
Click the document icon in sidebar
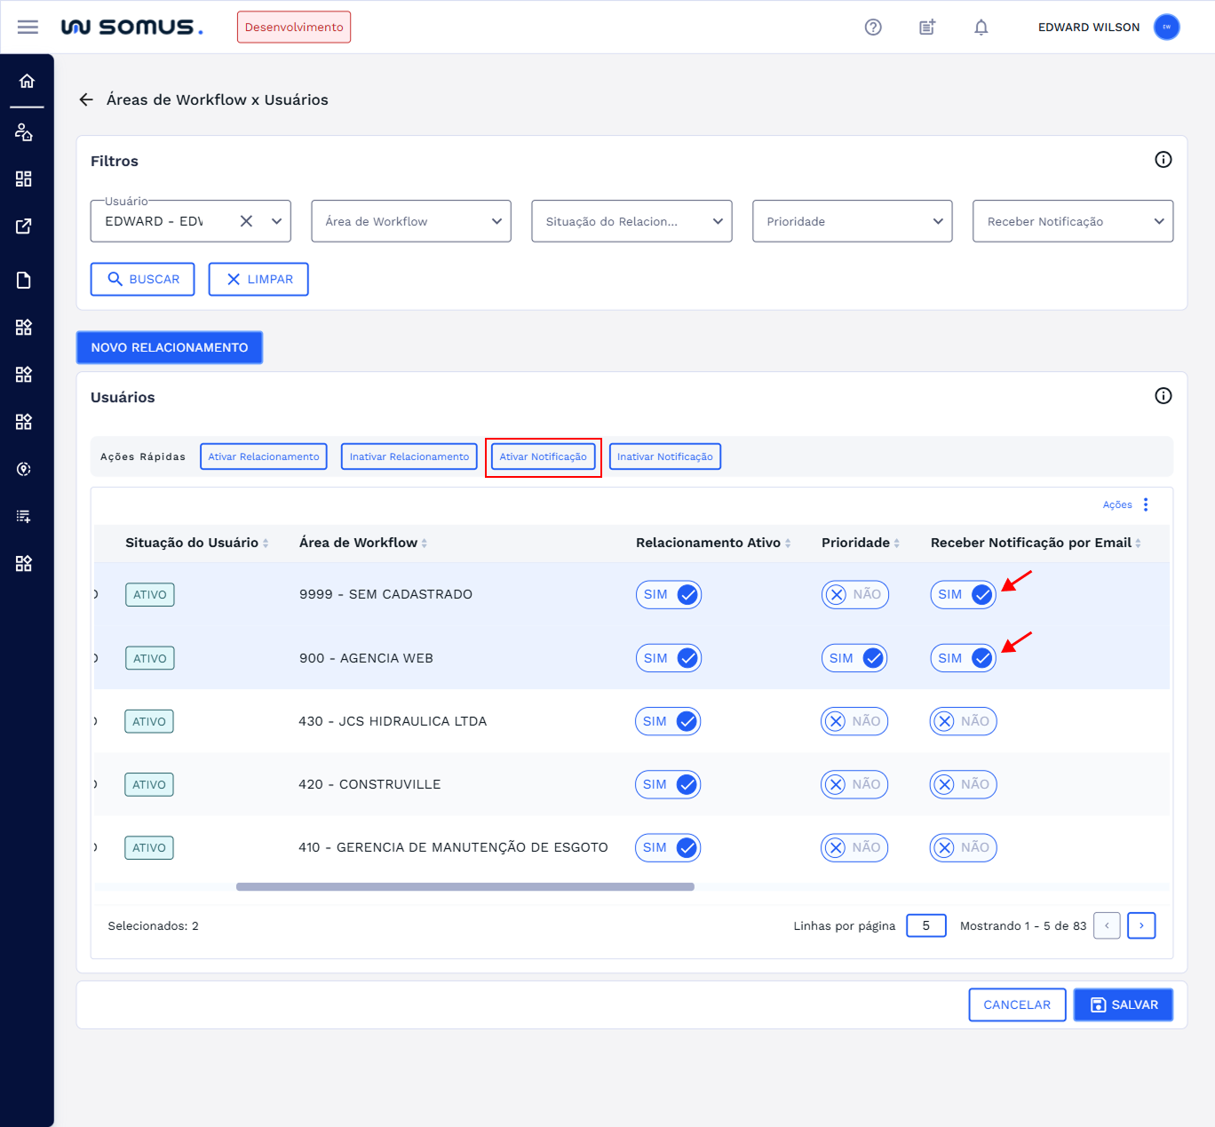click(x=24, y=281)
